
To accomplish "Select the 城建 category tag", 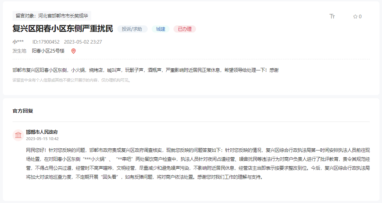I will click(x=161, y=29).
